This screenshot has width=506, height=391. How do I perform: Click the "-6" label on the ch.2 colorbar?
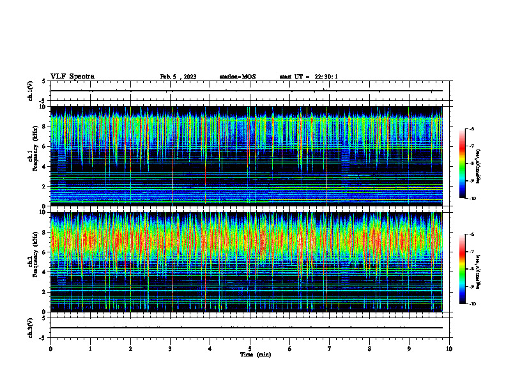[x=472, y=234]
